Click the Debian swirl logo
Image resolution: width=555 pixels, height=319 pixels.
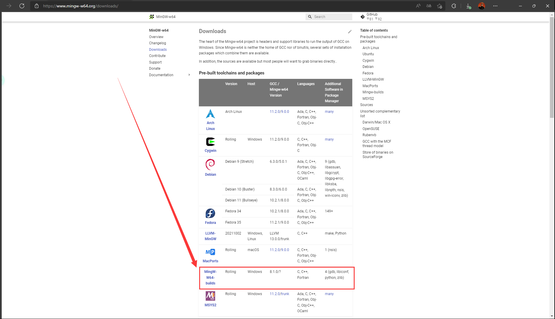(x=210, y=165)
